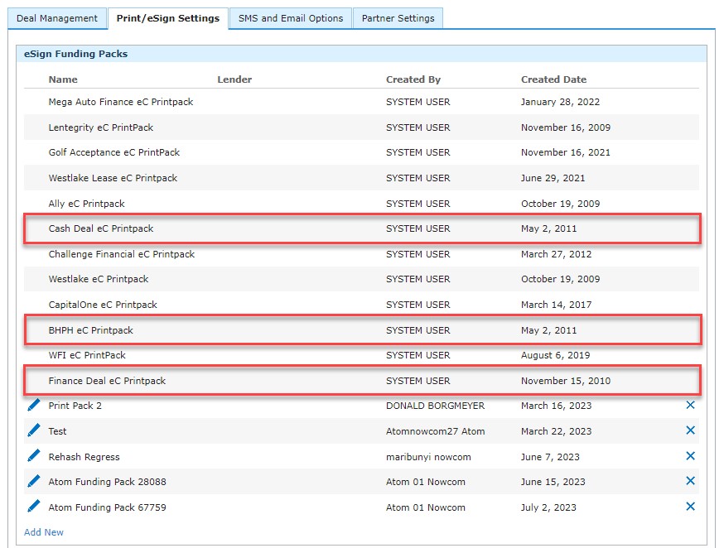Edit the Print Pack 2 funding pack

pyautogui.click(x=34, y=405)
